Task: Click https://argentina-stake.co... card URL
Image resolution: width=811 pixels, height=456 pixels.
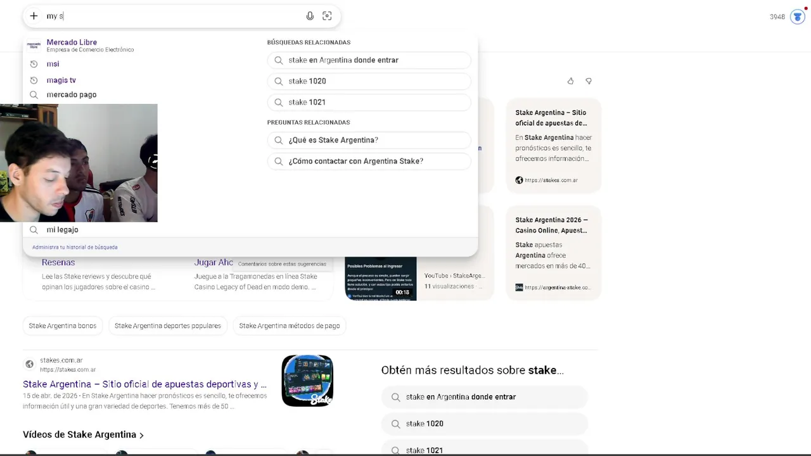Action: [x=557, y=288]
